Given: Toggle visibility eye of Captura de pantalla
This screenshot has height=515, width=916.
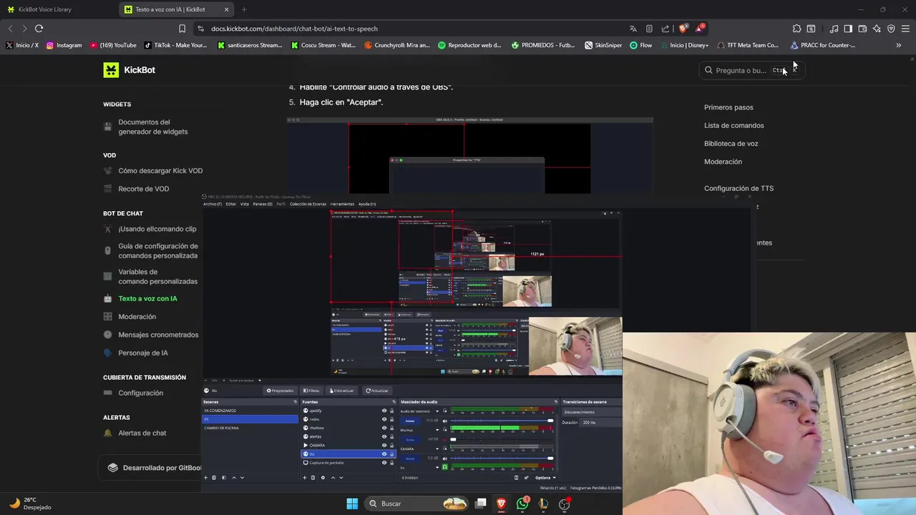Looking at the screenshot, I should (x=384, y=463).
